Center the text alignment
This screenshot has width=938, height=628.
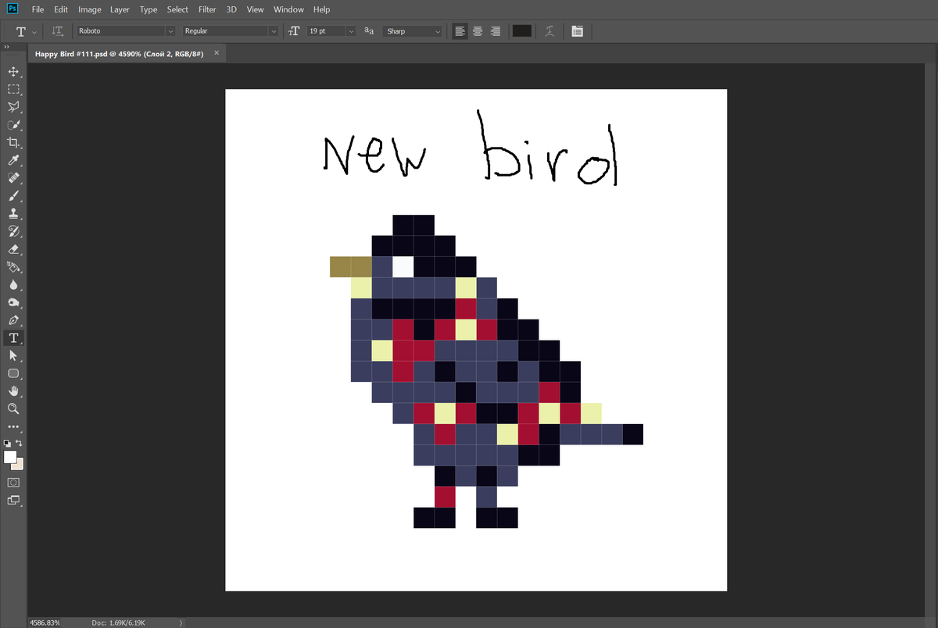(478, 31)
